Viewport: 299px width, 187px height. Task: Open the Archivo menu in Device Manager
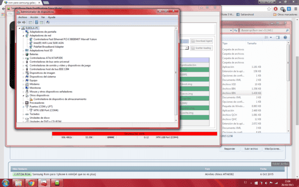(x=22, y=17)
